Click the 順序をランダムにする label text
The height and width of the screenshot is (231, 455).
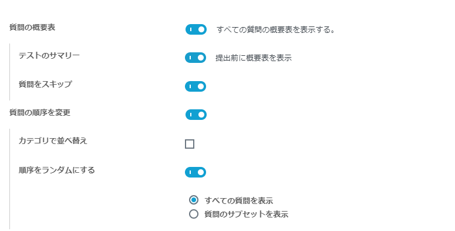[57, 170]
